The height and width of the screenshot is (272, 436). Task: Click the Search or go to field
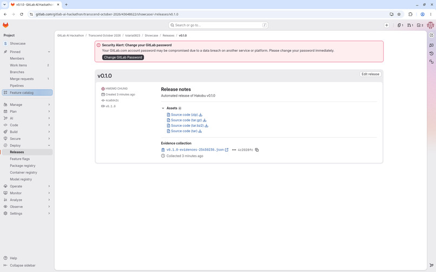[219, 25]
